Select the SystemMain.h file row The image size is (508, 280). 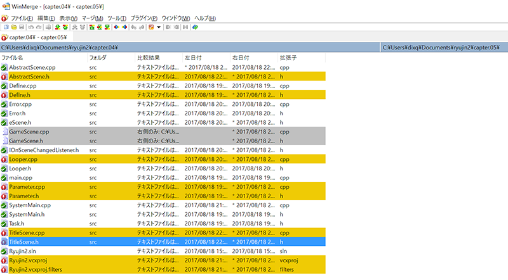(x=163, y=214)
